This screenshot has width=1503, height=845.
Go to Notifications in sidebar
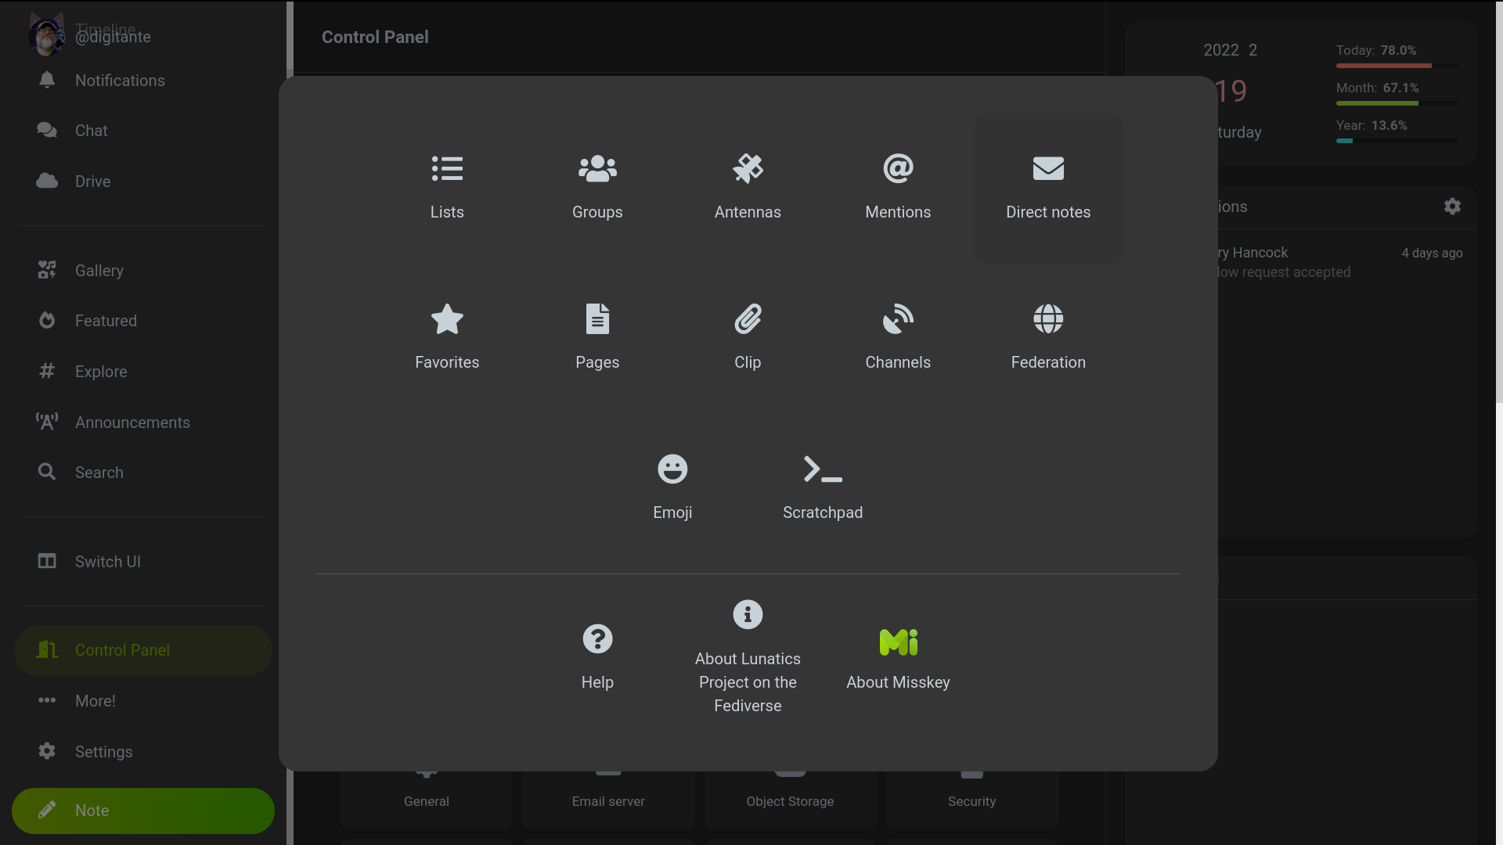click(119, 81)
